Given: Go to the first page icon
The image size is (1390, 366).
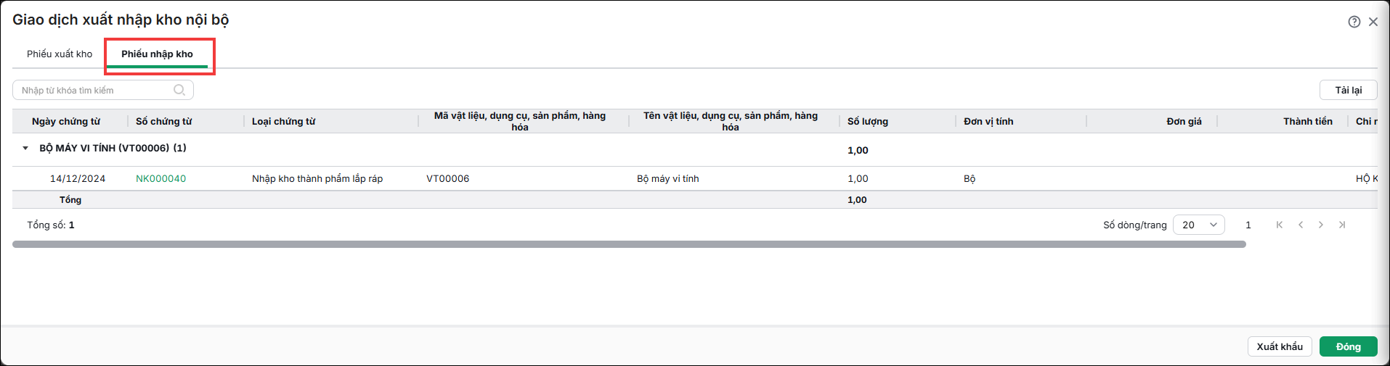Looking at the screenshot, I should (1280, 225).
